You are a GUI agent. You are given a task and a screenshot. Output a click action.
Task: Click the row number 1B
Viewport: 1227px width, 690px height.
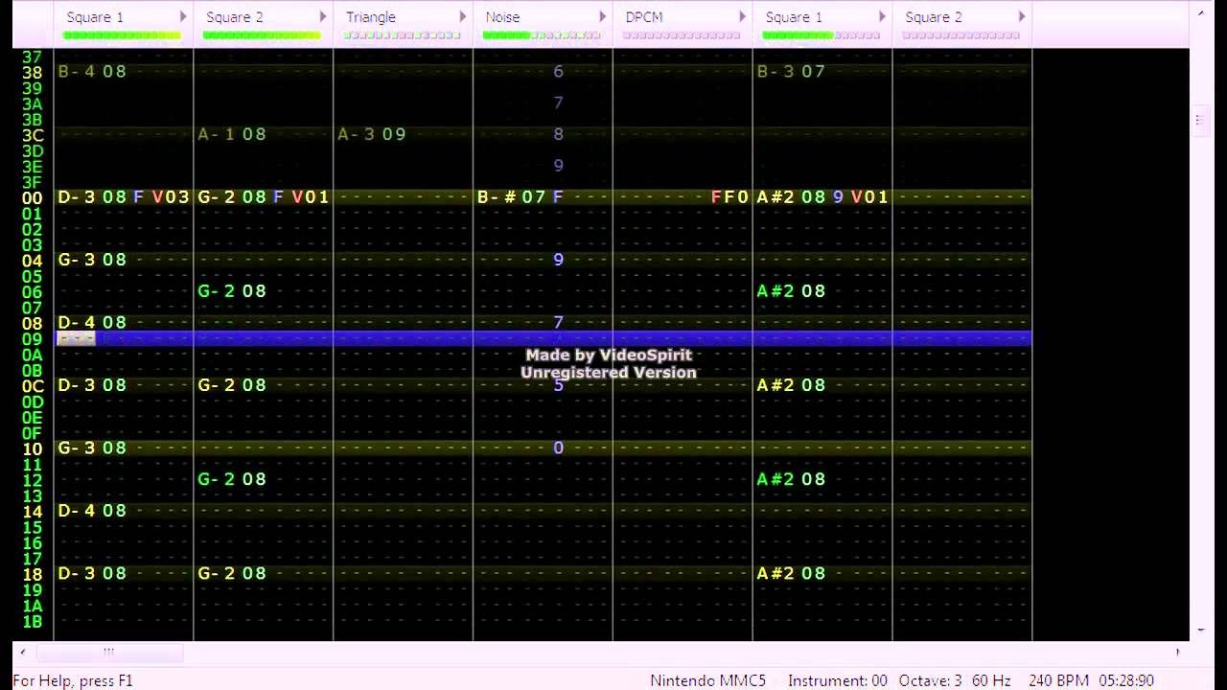(33, 622)
